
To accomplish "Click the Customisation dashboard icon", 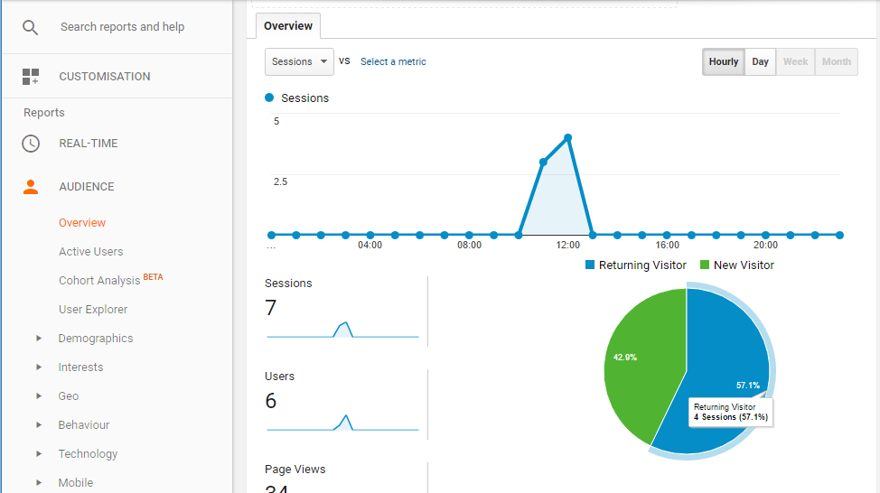I will [31, 77].
